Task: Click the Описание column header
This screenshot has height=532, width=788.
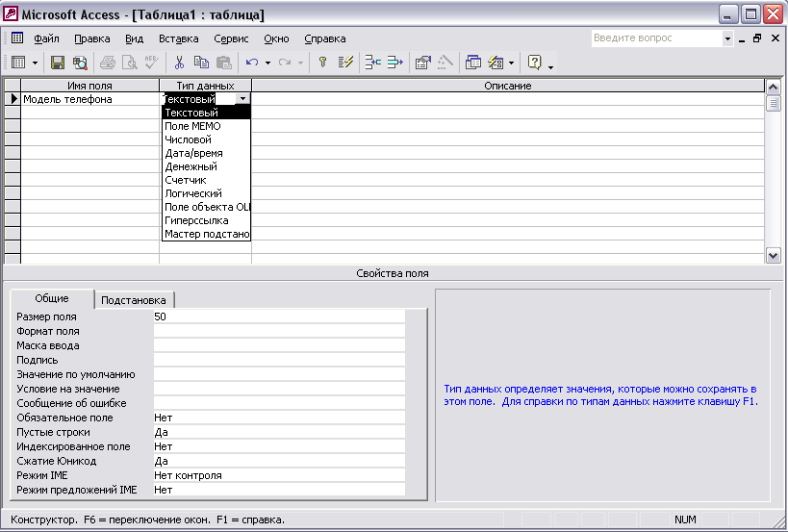Action: point(508,86)
